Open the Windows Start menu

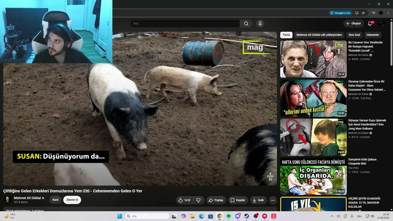pos(120,216)
